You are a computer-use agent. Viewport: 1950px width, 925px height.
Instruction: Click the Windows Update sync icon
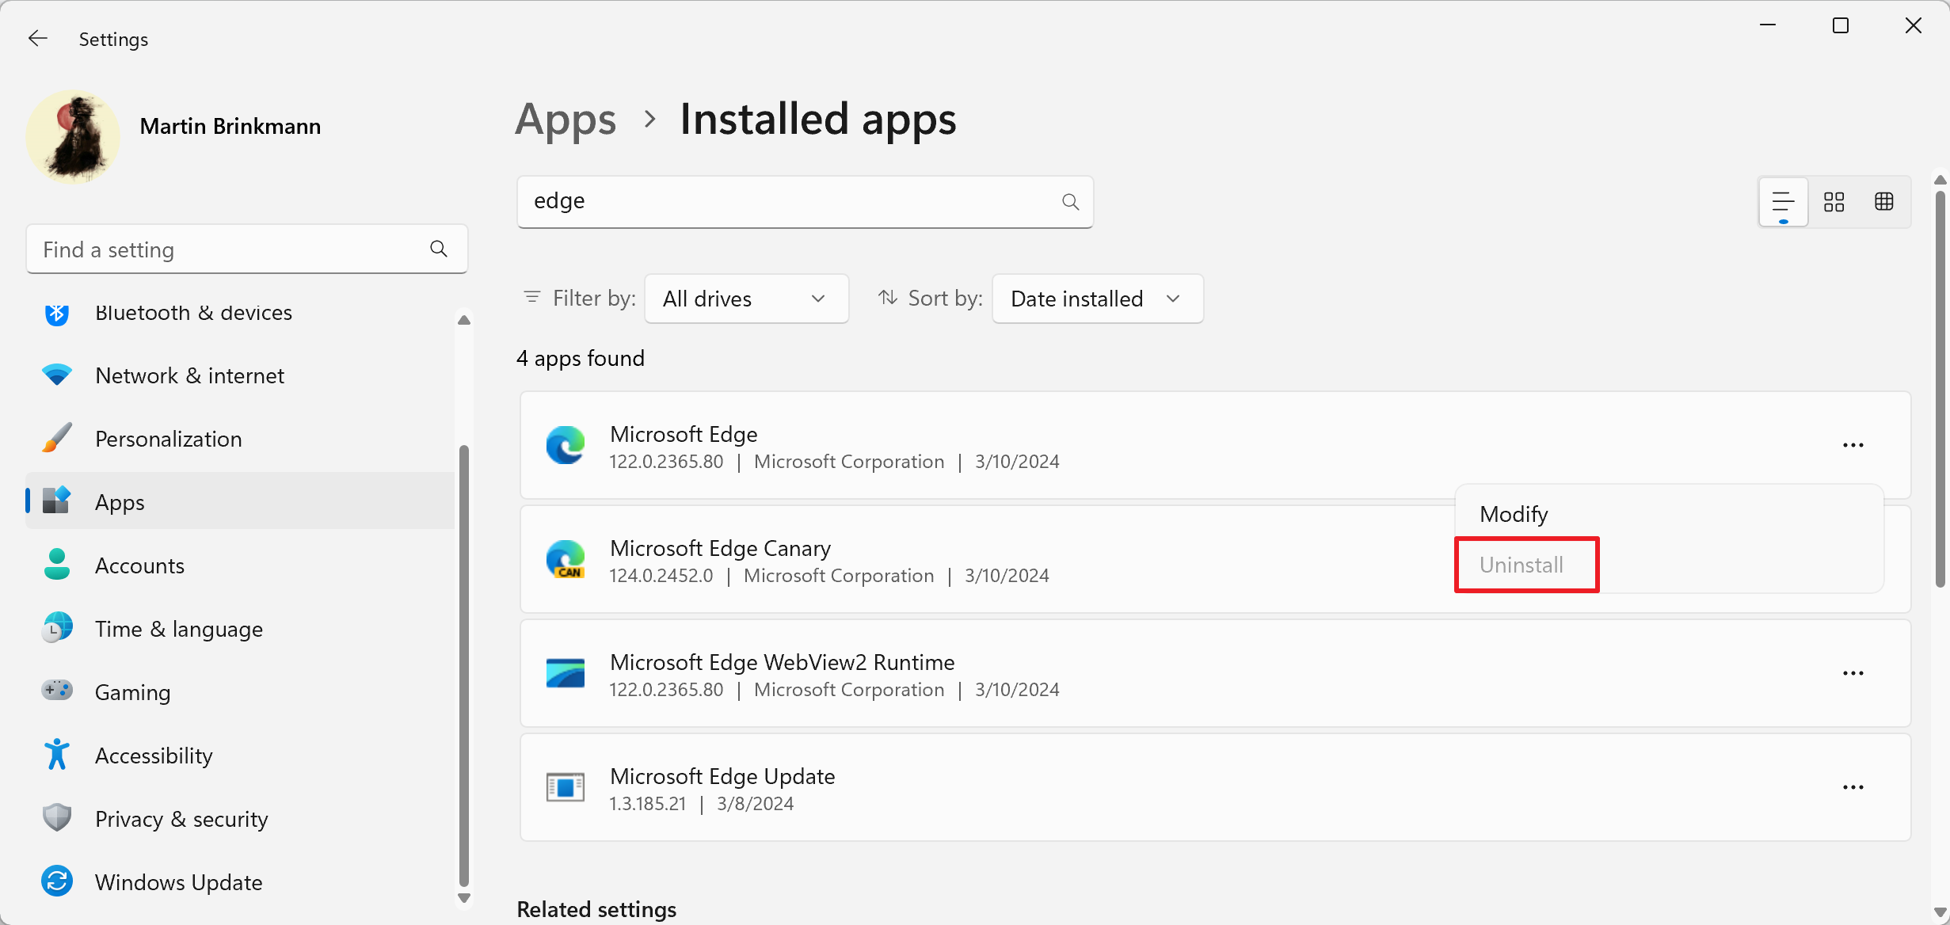point(56,881)
